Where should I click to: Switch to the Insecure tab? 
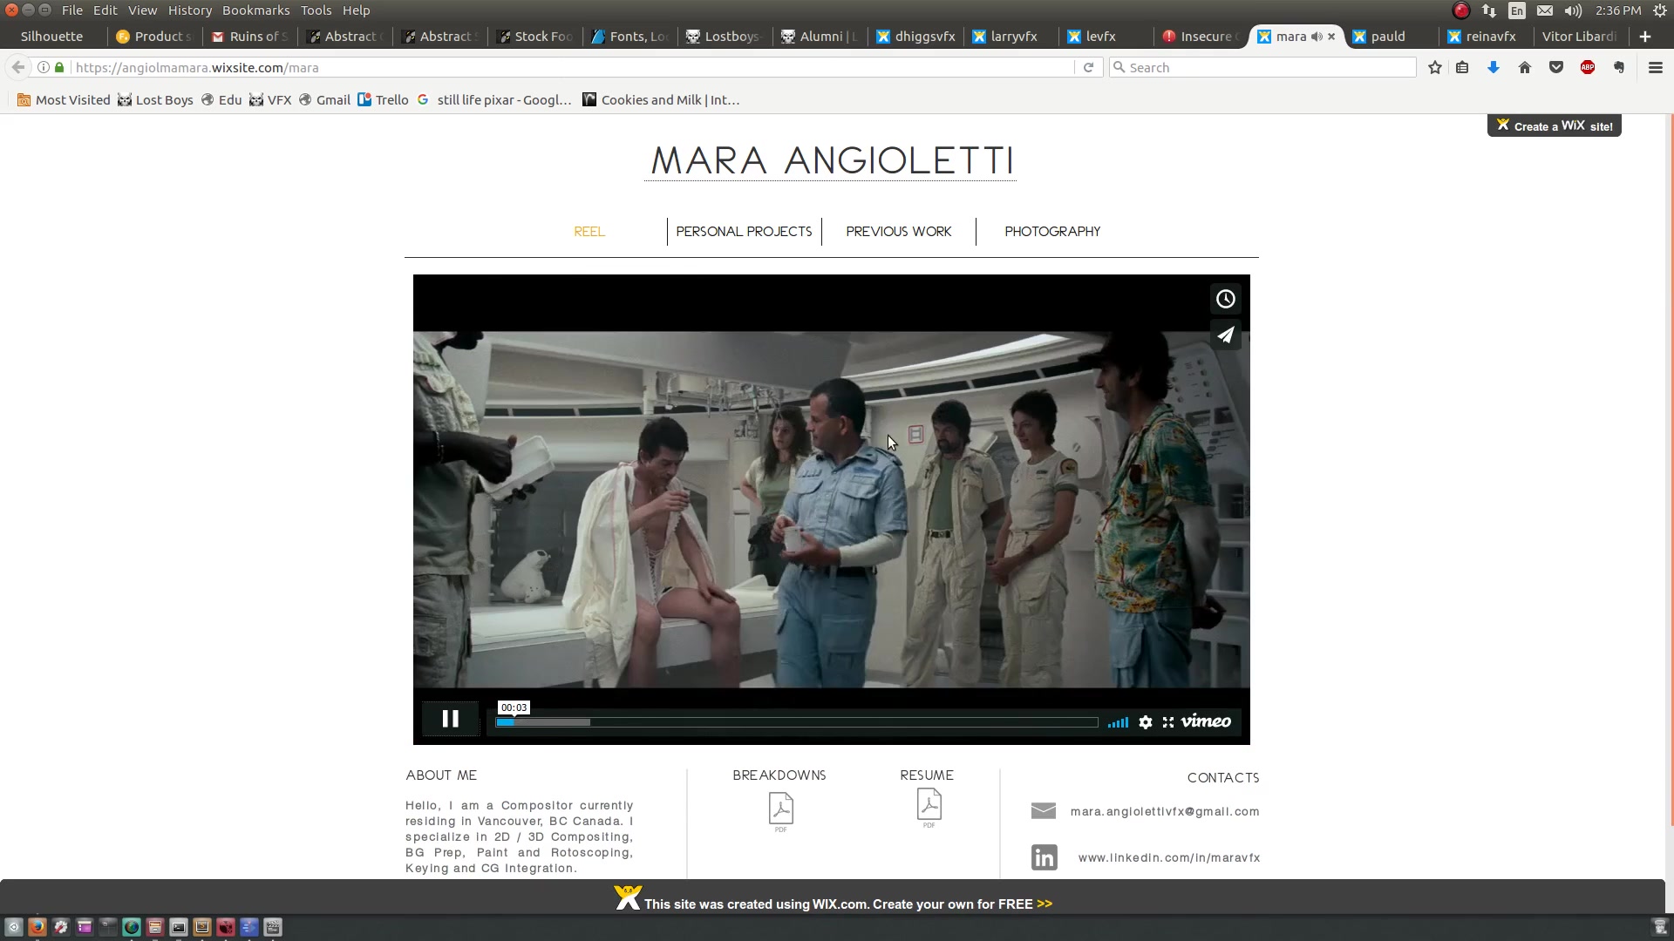tap(1201, 37)
